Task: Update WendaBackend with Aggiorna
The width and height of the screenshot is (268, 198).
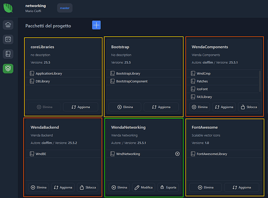Action: pos(63,187)
